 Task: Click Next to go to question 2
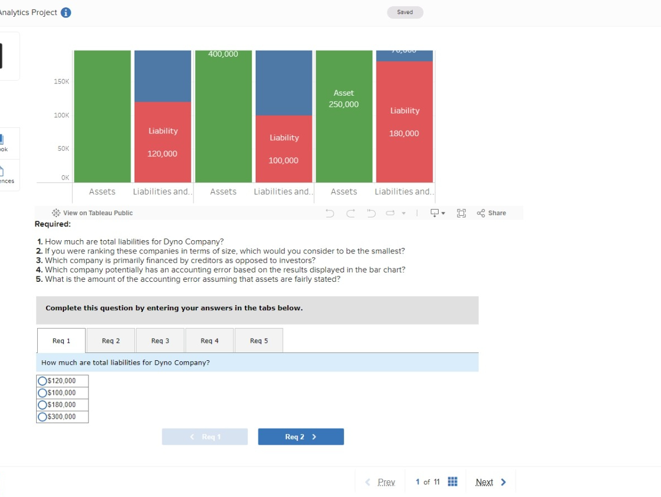tap(489, 481)
